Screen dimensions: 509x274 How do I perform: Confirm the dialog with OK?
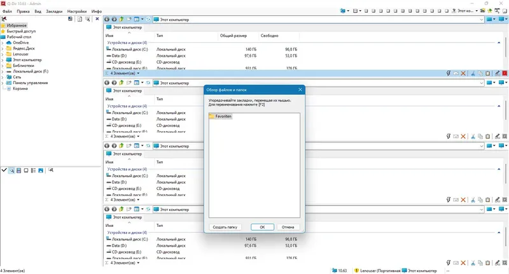click(262, 227)
